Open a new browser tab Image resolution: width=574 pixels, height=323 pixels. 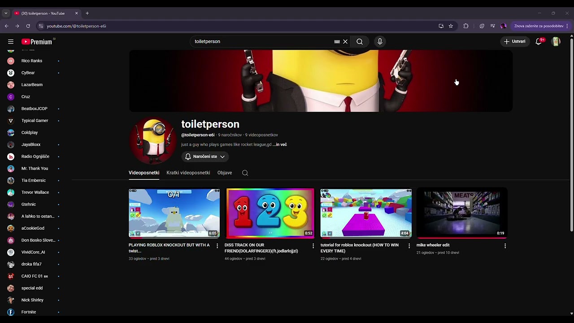pos(87,13)
